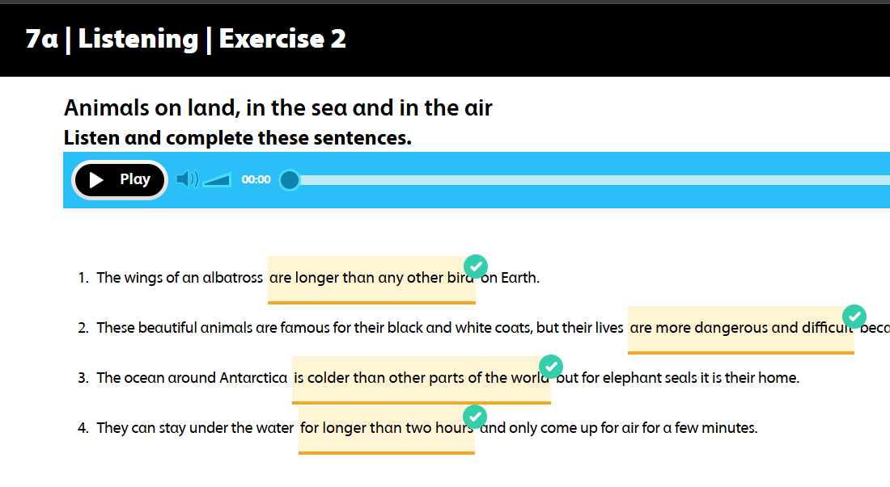Screen dimensions: 890x487
Task: Mute audio with the speaker icon
Action: tap(186, 179)
